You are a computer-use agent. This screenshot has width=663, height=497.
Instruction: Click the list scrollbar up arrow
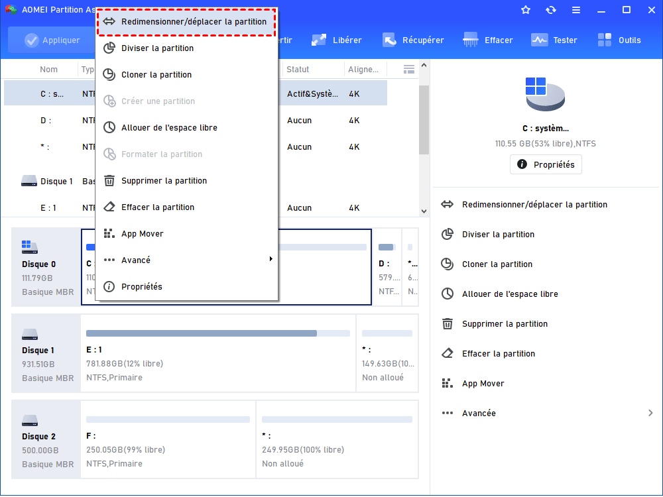pyautogui.click(x=424, y=66)
